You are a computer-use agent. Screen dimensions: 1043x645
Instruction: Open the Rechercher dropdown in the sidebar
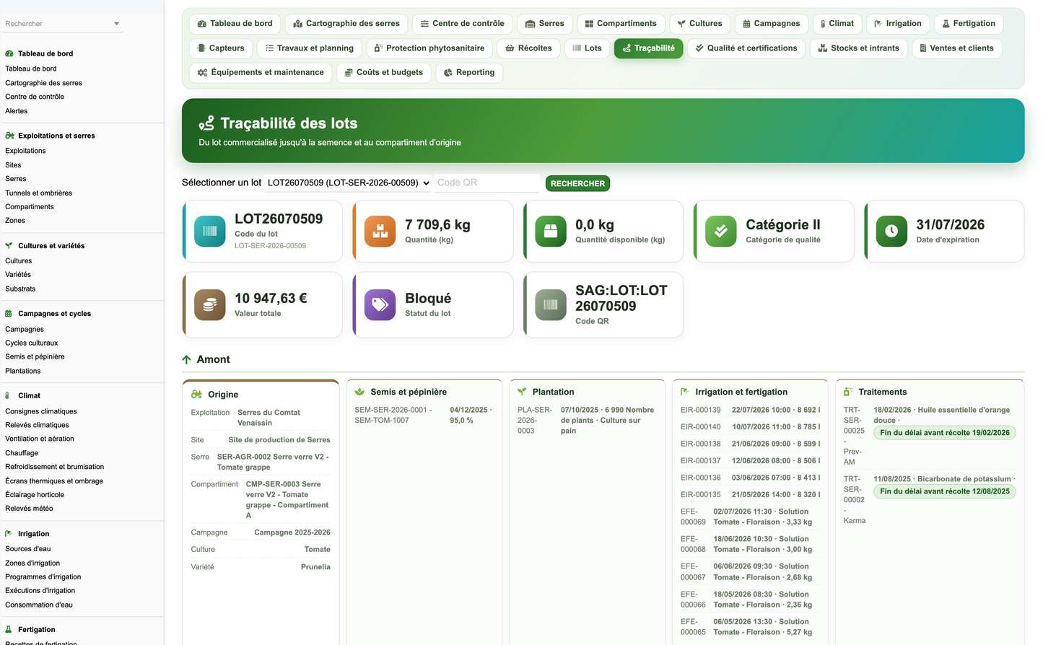[x=62, y=24]
